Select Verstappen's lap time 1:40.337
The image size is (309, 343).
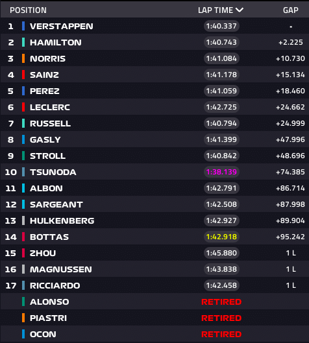click(221, 26)
